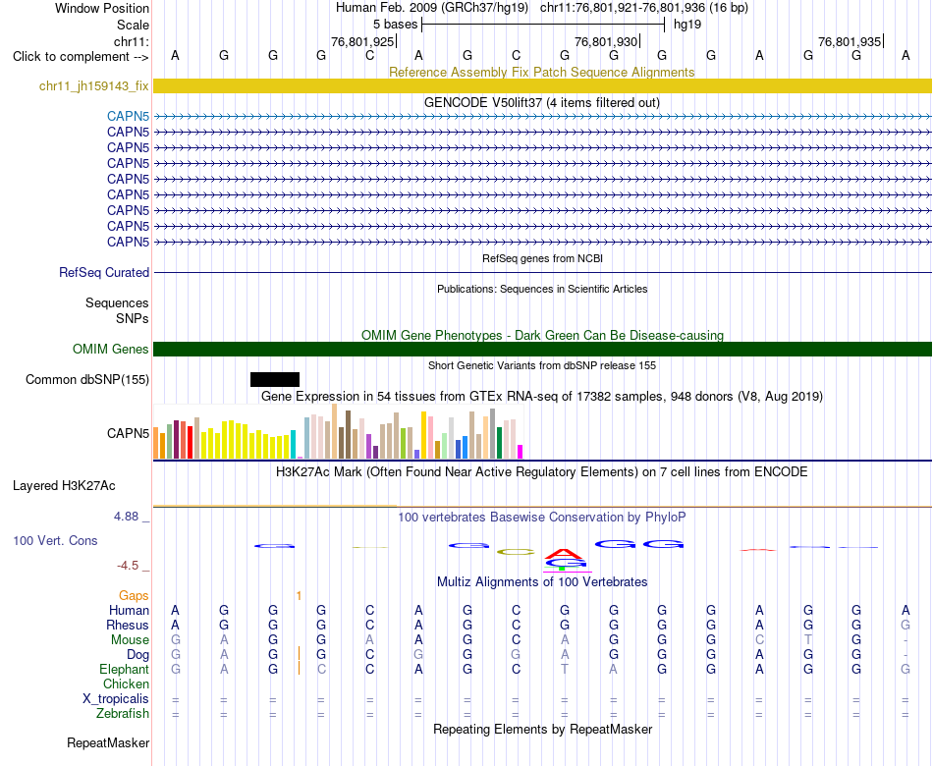Click the 'Click to complement -->' label

pyautogui.click(x=81, y=57)
